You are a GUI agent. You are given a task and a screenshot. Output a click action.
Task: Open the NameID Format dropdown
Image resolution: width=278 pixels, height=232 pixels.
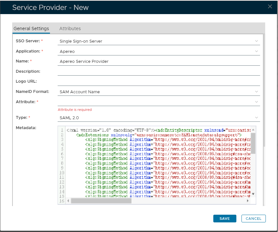[256, 92]
